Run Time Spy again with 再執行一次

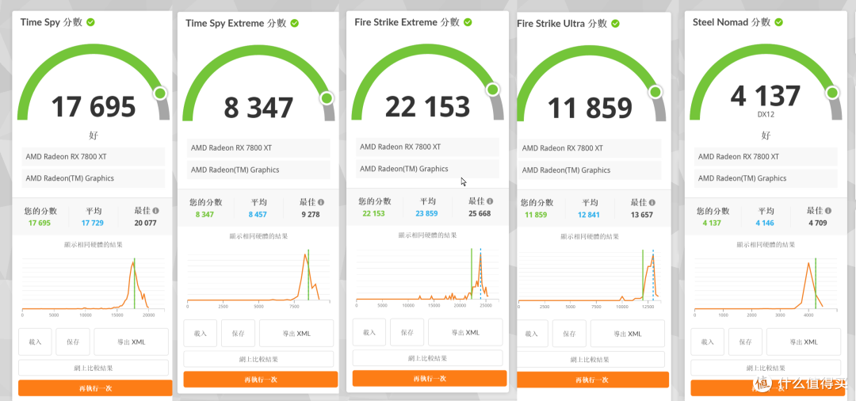[95, 388]
